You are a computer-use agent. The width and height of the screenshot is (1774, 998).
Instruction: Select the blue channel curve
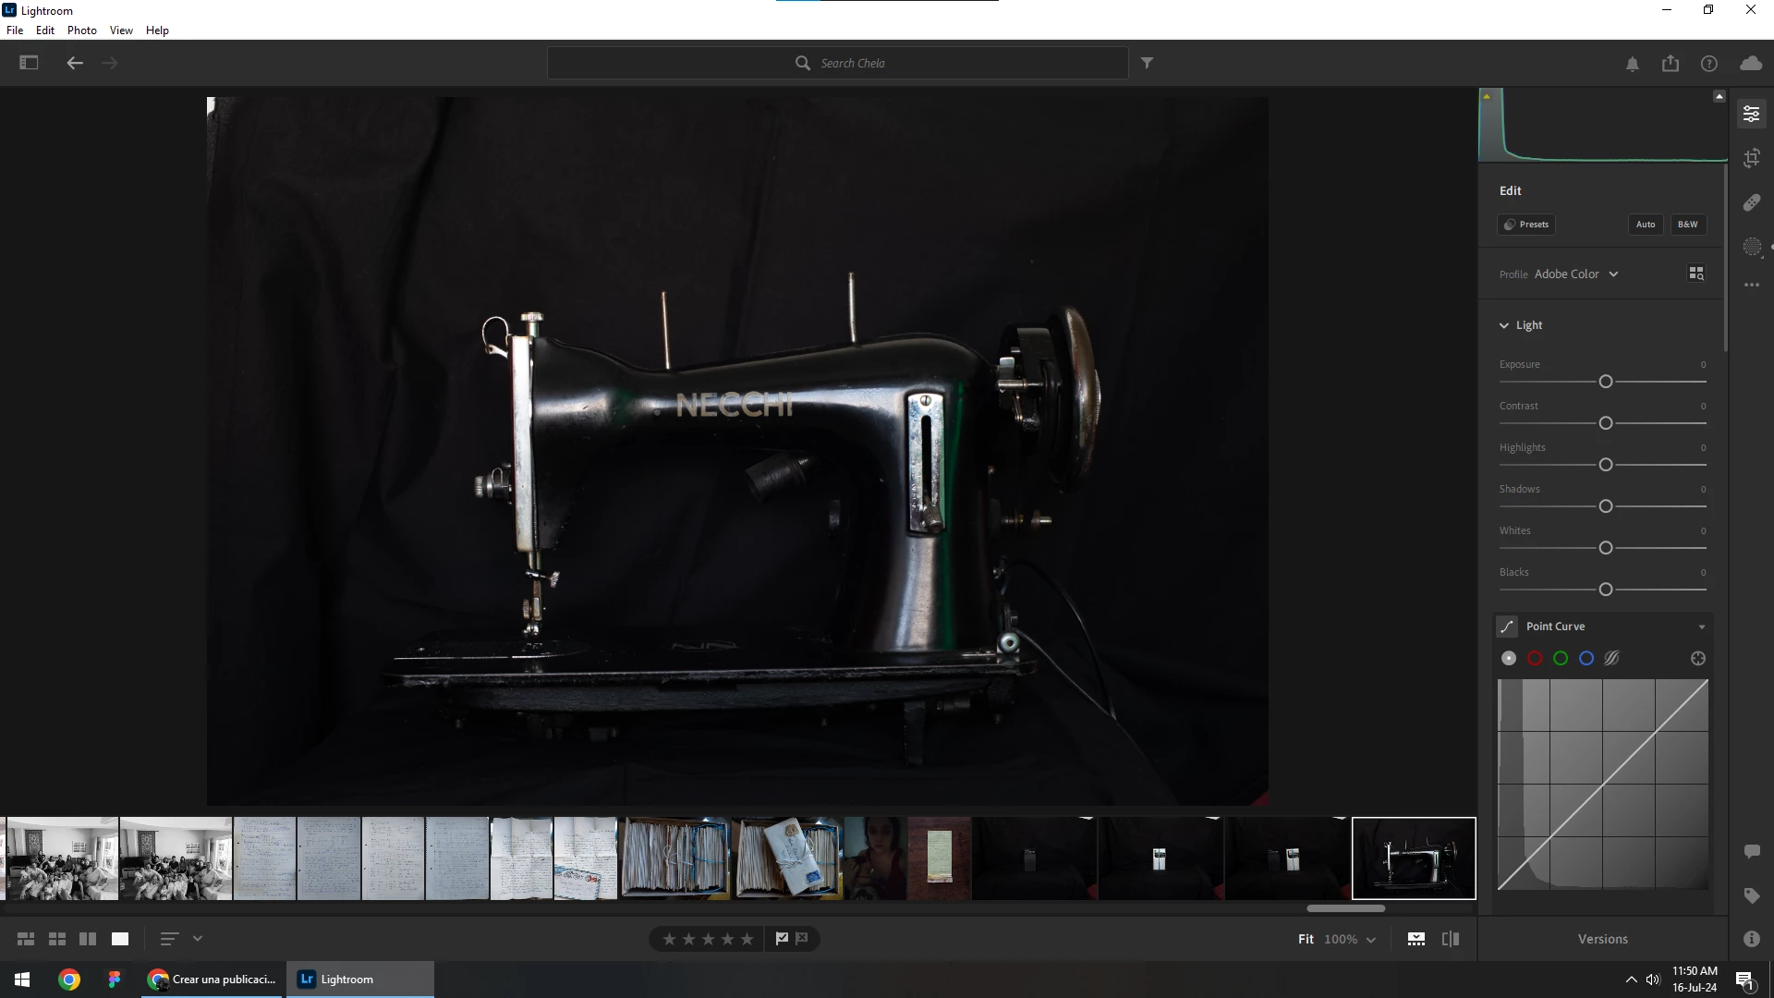(x=1586, y=658)
